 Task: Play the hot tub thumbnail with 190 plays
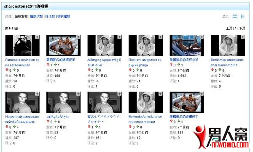click(63, 46)
